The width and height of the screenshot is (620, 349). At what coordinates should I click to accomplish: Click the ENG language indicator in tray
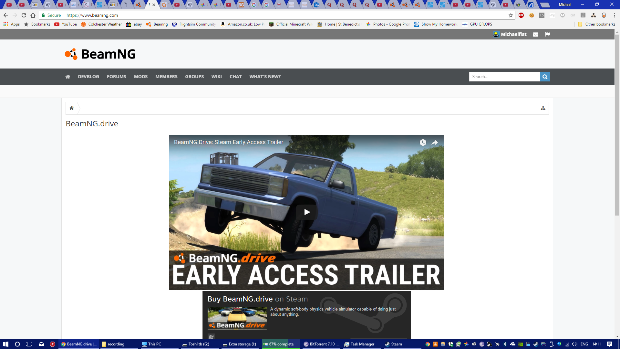point(584,344)
